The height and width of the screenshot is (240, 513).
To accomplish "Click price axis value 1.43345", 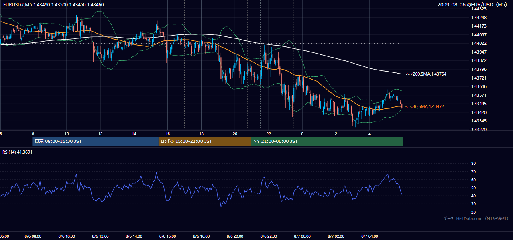I will pos(479,121).
